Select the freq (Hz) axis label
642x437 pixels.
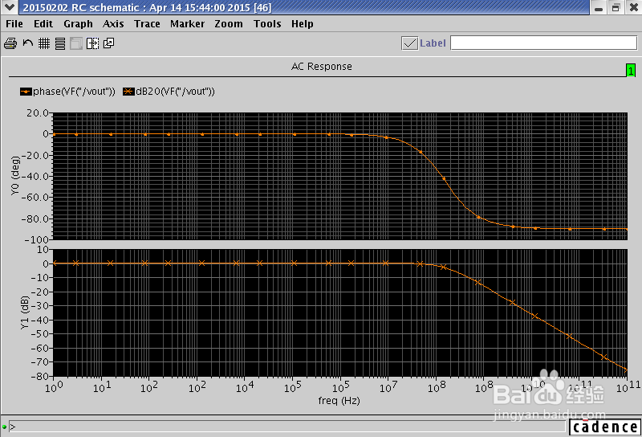click(x=339, y=400)
